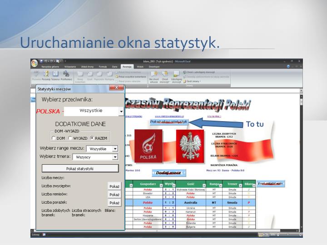
Task: Click the Dodaj mecz button
Action: tap(168, 173)
